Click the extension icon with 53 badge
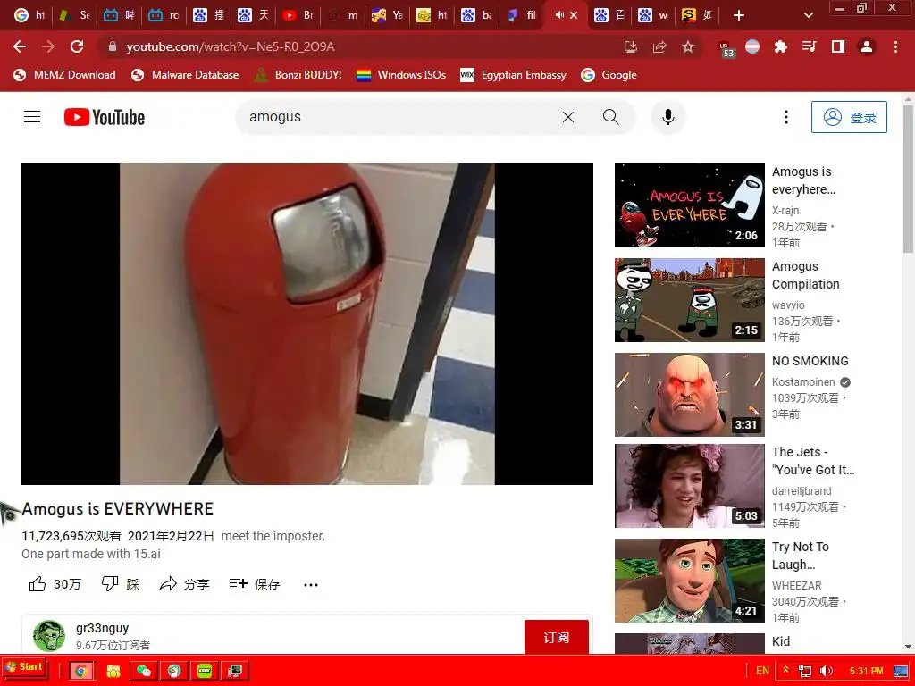The height and width of the screenshot is (686, 915). tap(726, 48)
